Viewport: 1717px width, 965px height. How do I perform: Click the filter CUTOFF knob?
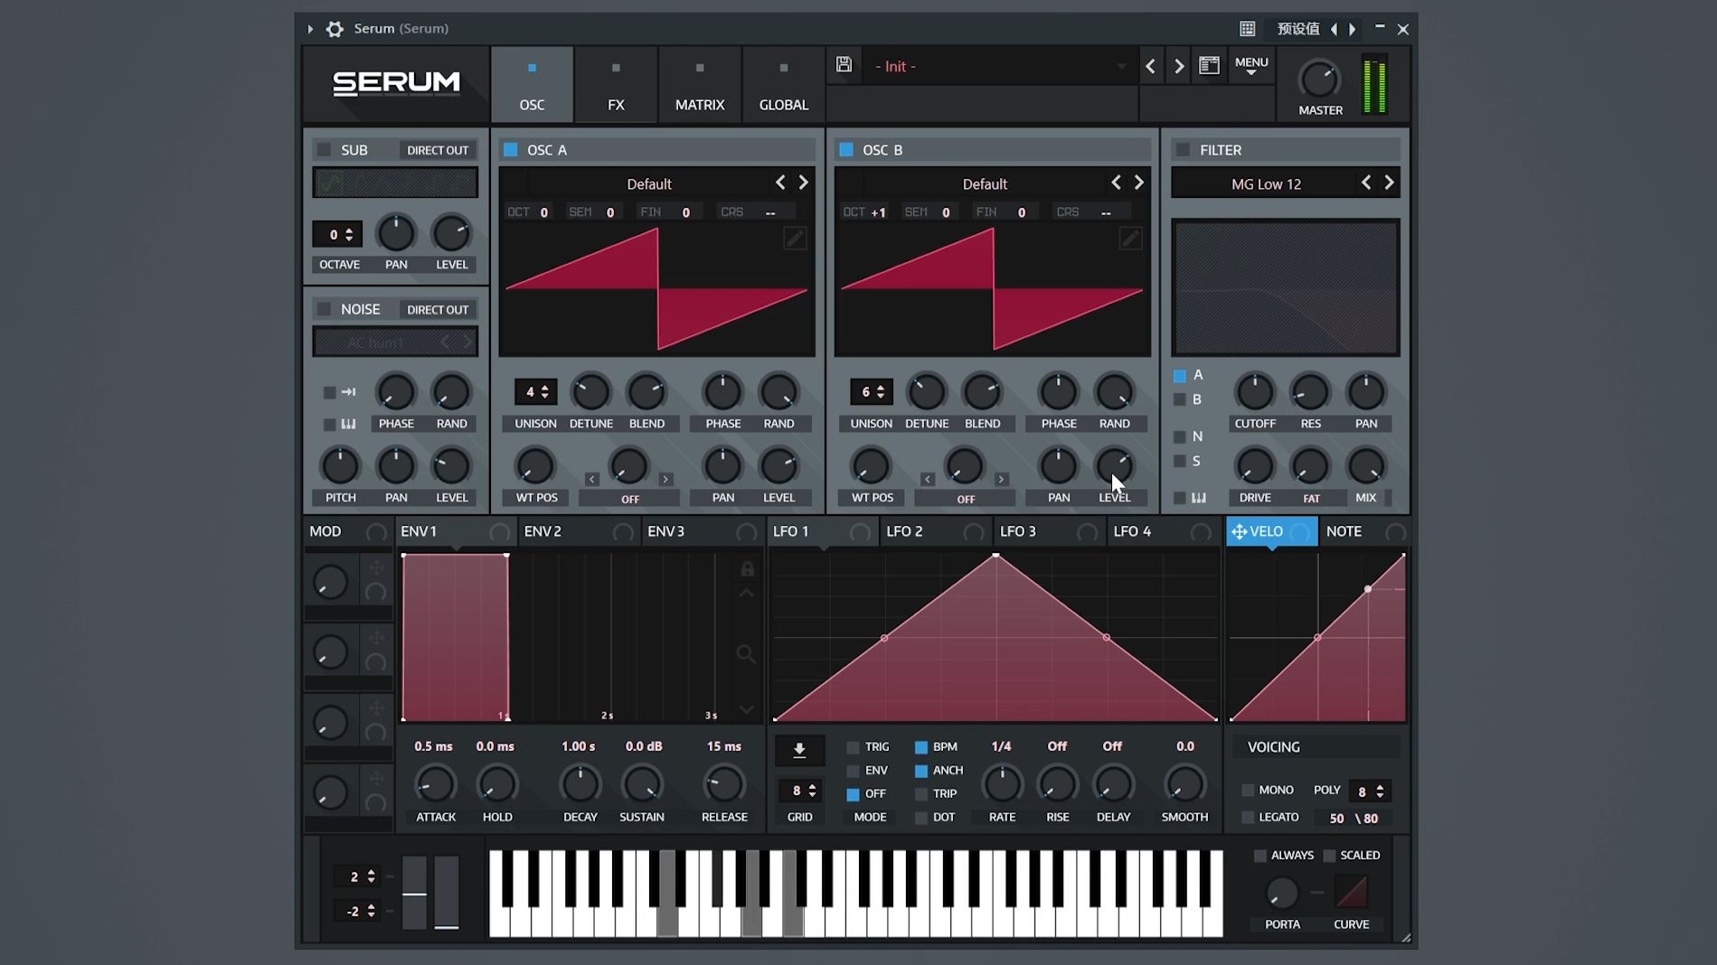(x=1255, y=391)
